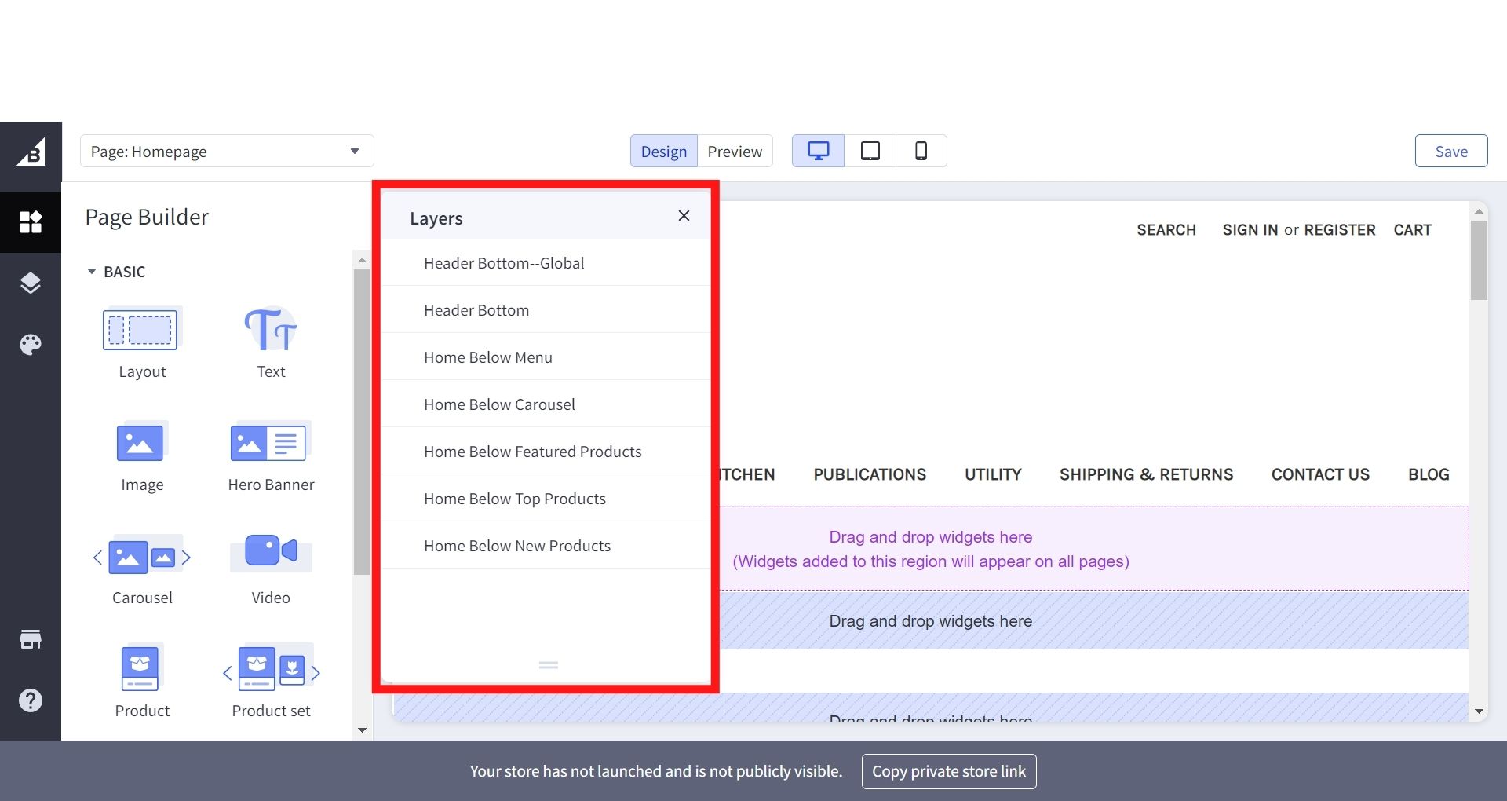Click the storefront icon in sidebar
This screenshot has width=1507, height=801.
click(x=31, y=639)
